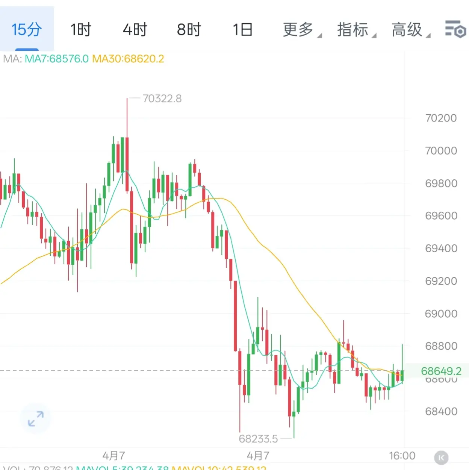Switch to the 4时 timeframe
Screen dimensions: 469x470
[135, 29]
